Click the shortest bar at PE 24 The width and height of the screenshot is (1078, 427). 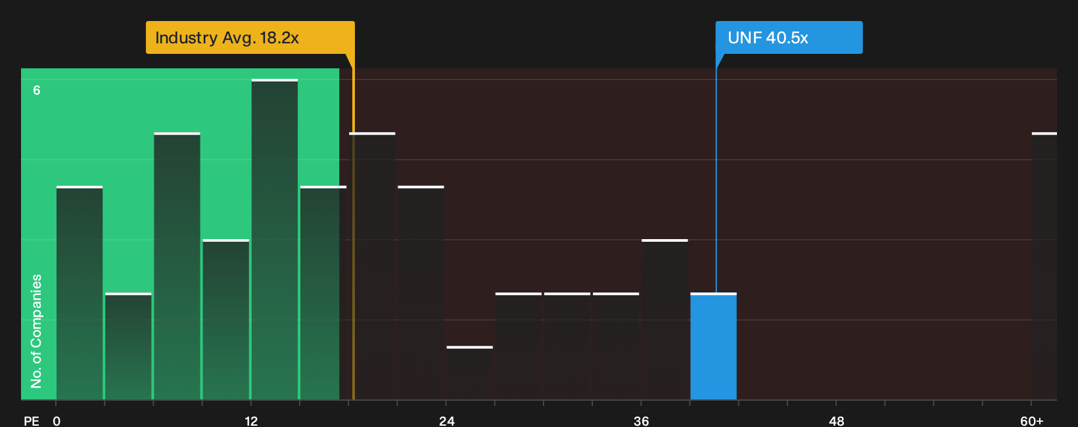click(469, 373)
